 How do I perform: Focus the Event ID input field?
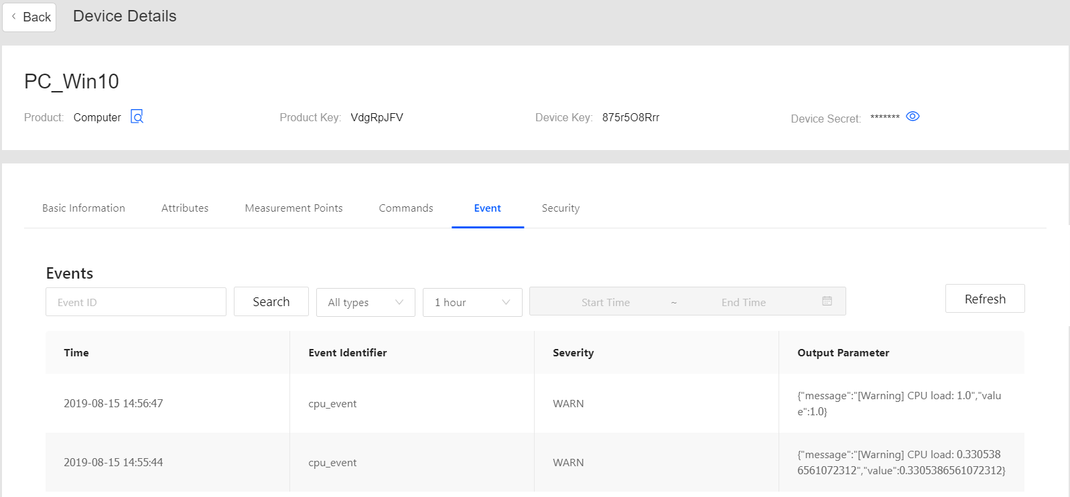pyautogui.click(x=136, y=302)
